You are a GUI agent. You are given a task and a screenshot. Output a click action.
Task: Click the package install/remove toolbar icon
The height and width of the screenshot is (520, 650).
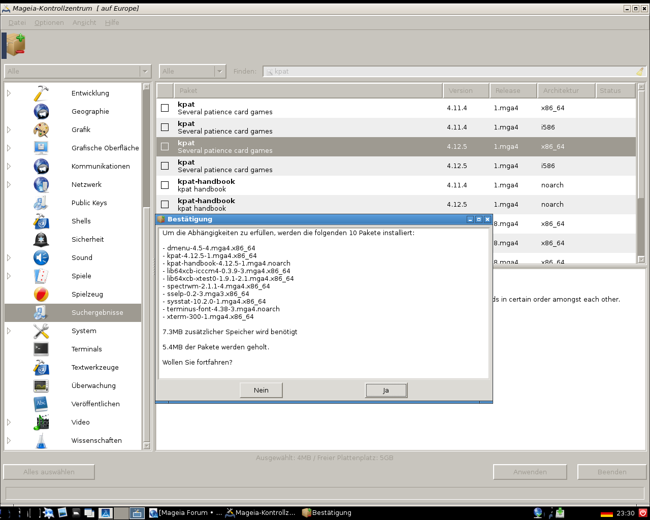pos(16,45)
